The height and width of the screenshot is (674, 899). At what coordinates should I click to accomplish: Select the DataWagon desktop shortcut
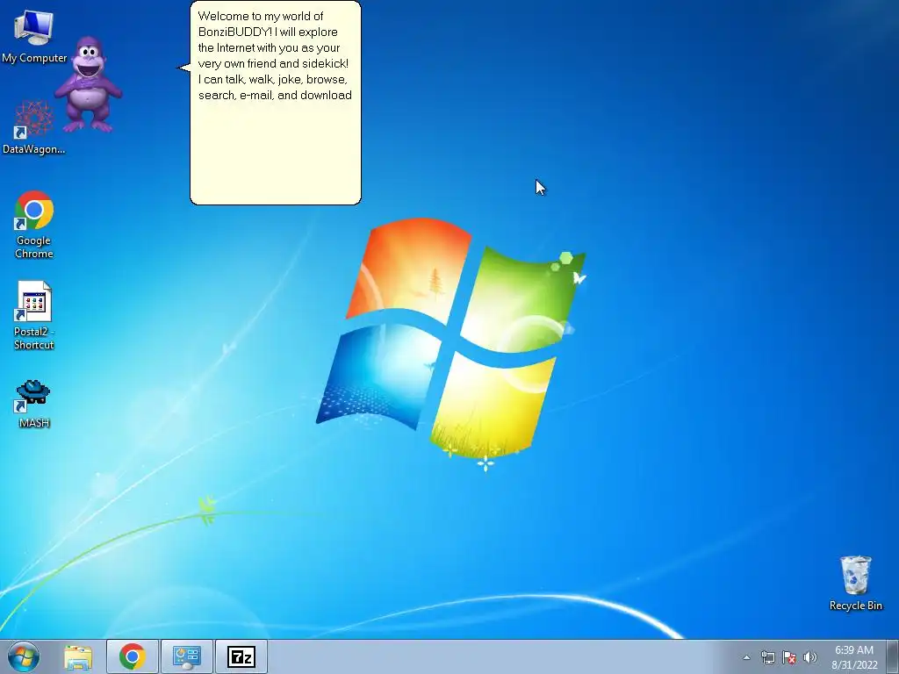click(34, 127)
